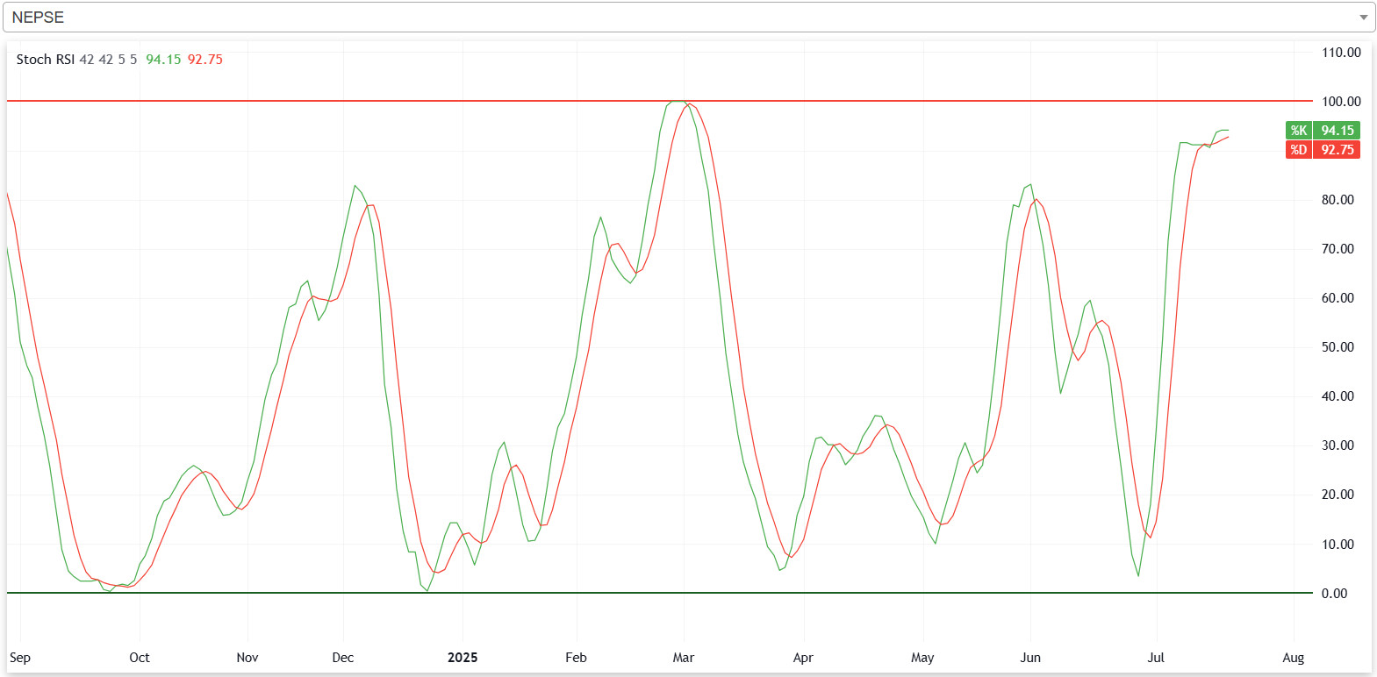Click the red %D label badge
The height and width of the screenshot is (677, 1377).
(1299, 150)
